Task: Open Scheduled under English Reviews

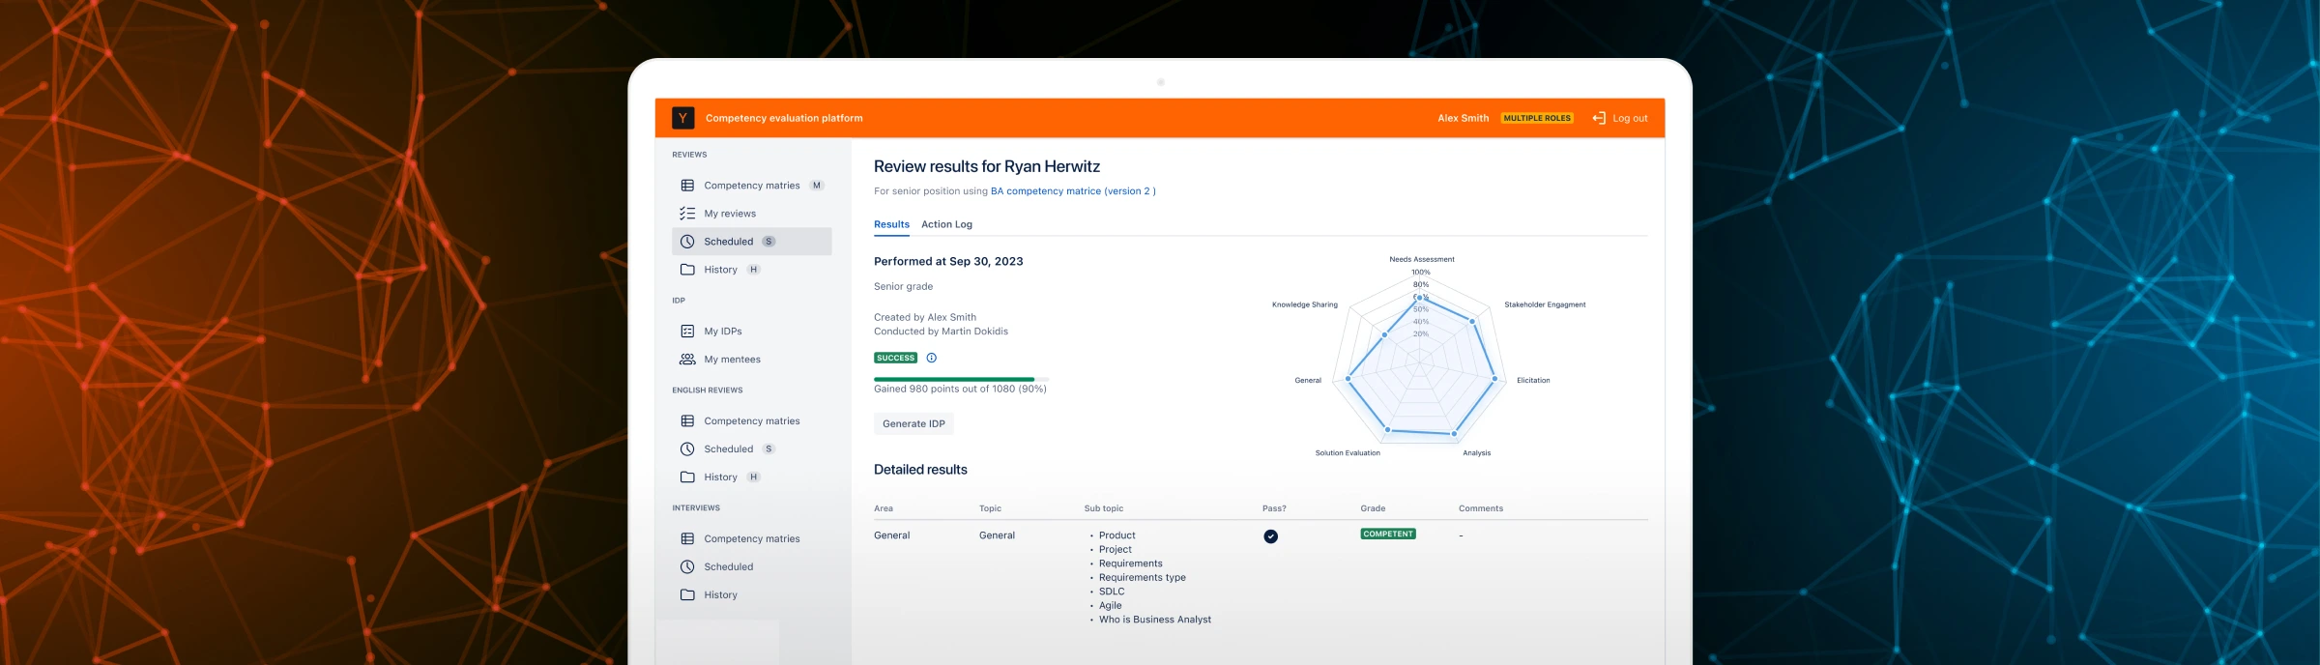Action: click(728, 449)
